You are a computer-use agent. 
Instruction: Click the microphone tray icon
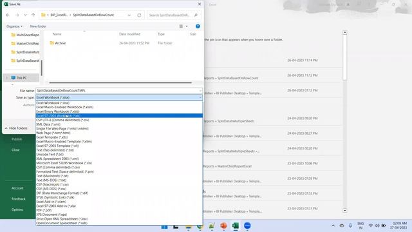coord(350,226)
